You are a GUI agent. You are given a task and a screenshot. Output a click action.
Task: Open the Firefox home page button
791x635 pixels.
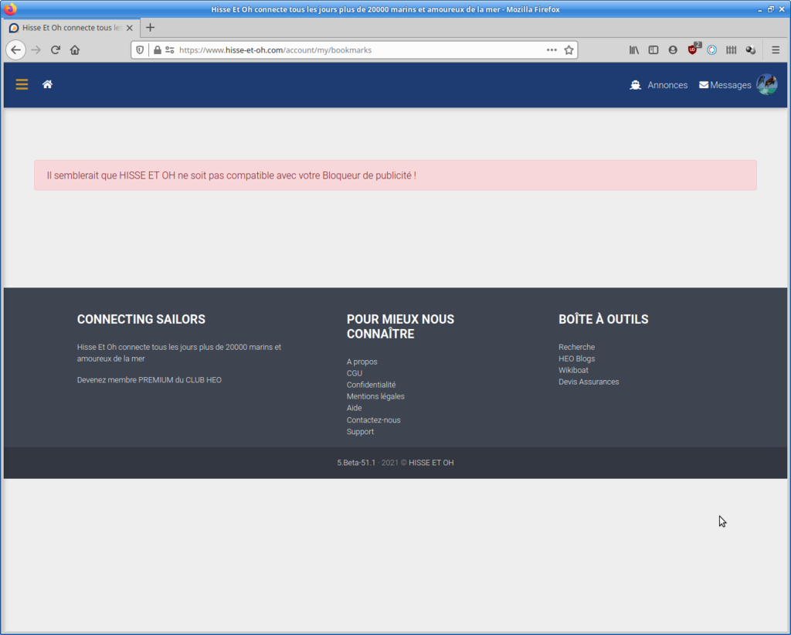coord(75,50)
